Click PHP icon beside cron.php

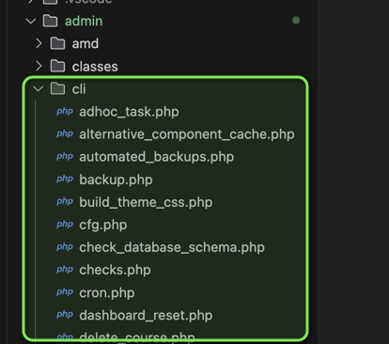[x=65, y=292]
